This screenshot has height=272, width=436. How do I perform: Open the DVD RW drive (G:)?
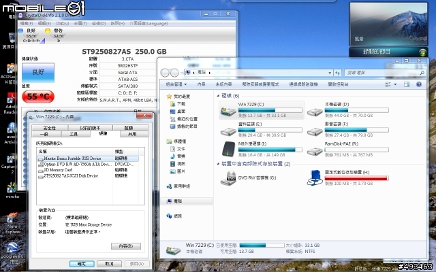click(248, 177)
